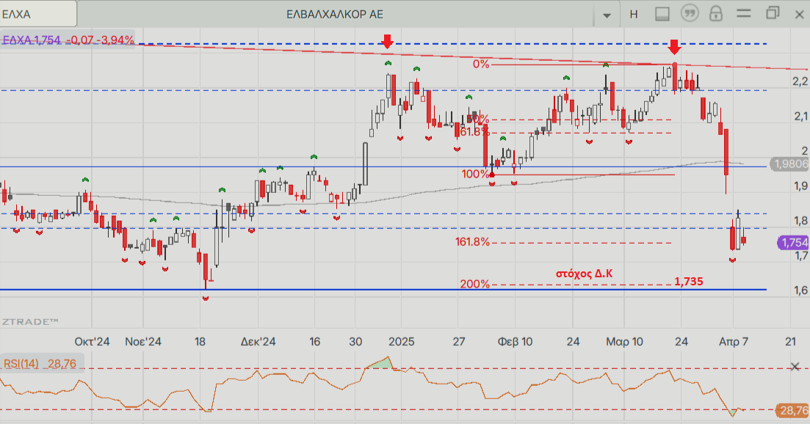Click the Απρ 7 date label
This screenshot has height=424, width=810.
[734, 341]
